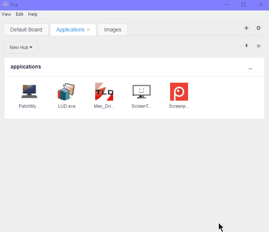
Task: Close the Applications tab
Action: (x=88, y=30)
